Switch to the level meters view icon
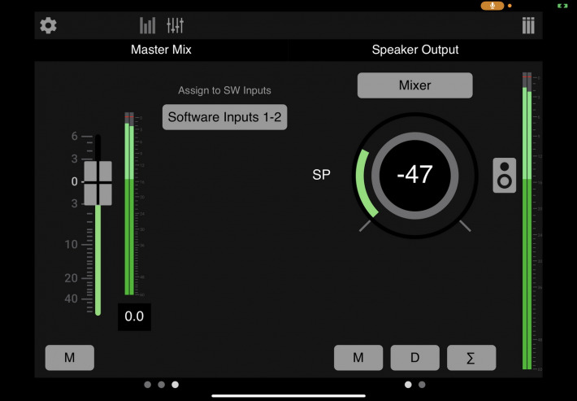577x401 pixels. (x=147, y=25)
